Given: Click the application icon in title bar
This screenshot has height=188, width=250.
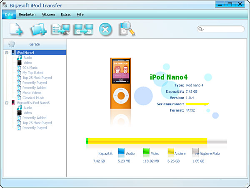Looking at the screenshot, I should [x=5, y=5].
